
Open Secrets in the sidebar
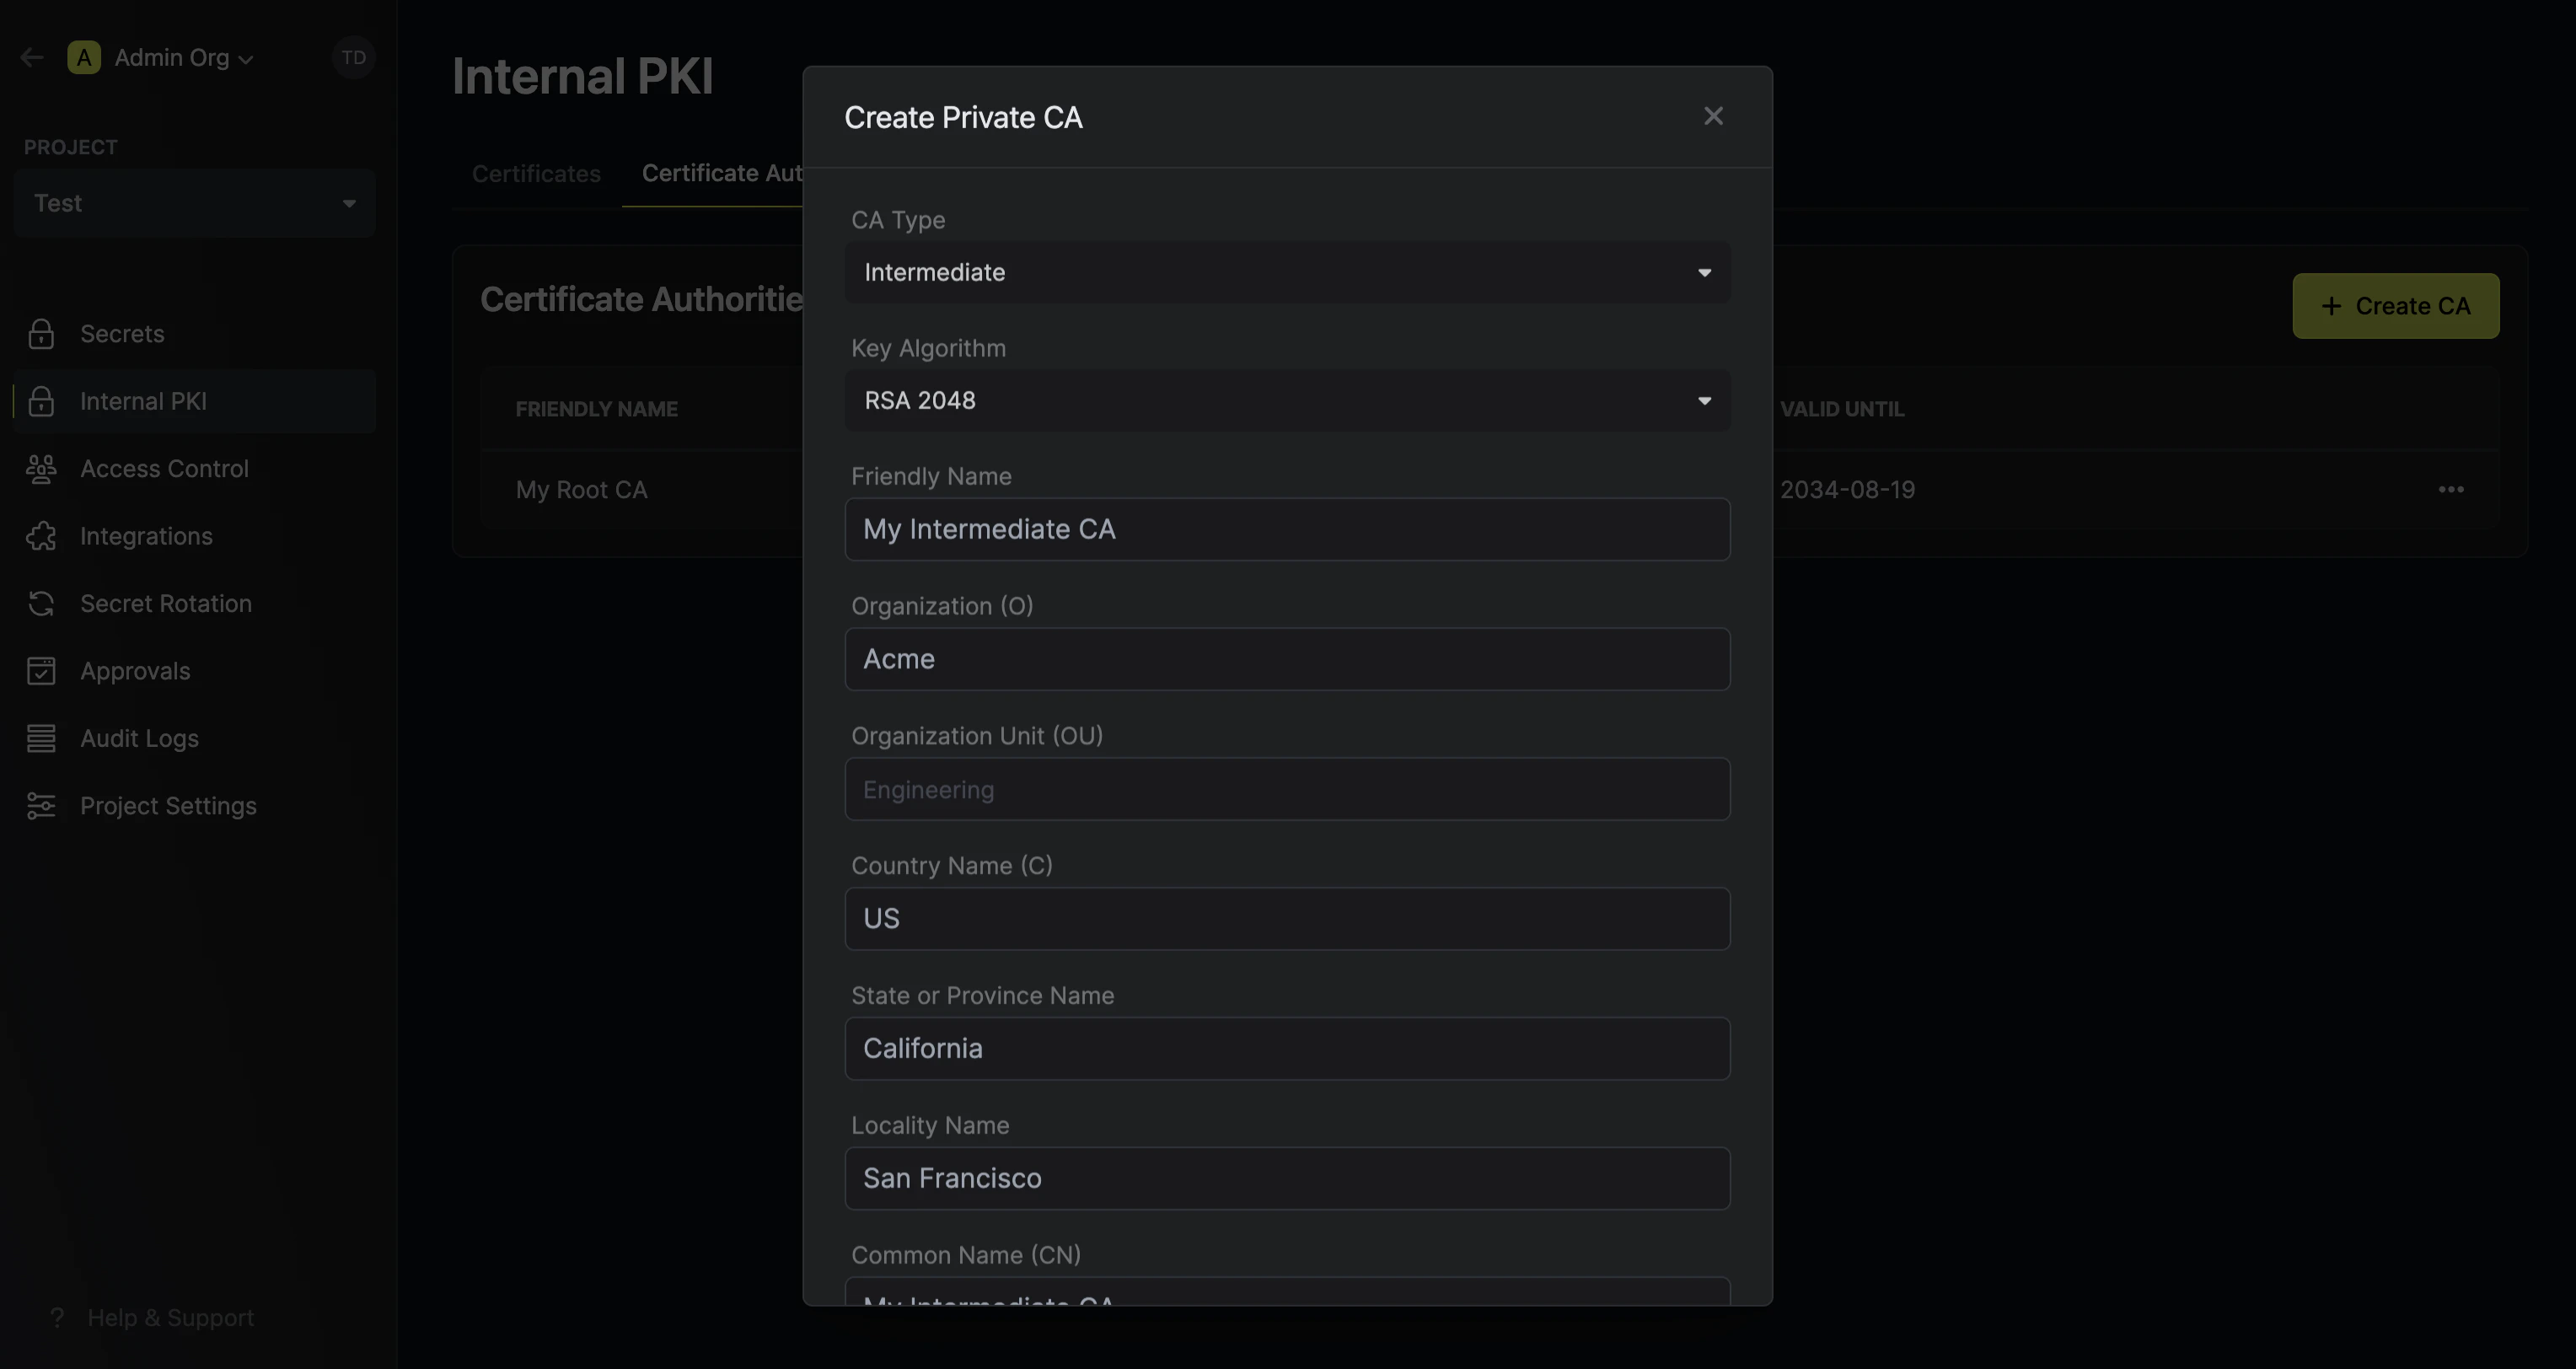click(x=195, y=334)
